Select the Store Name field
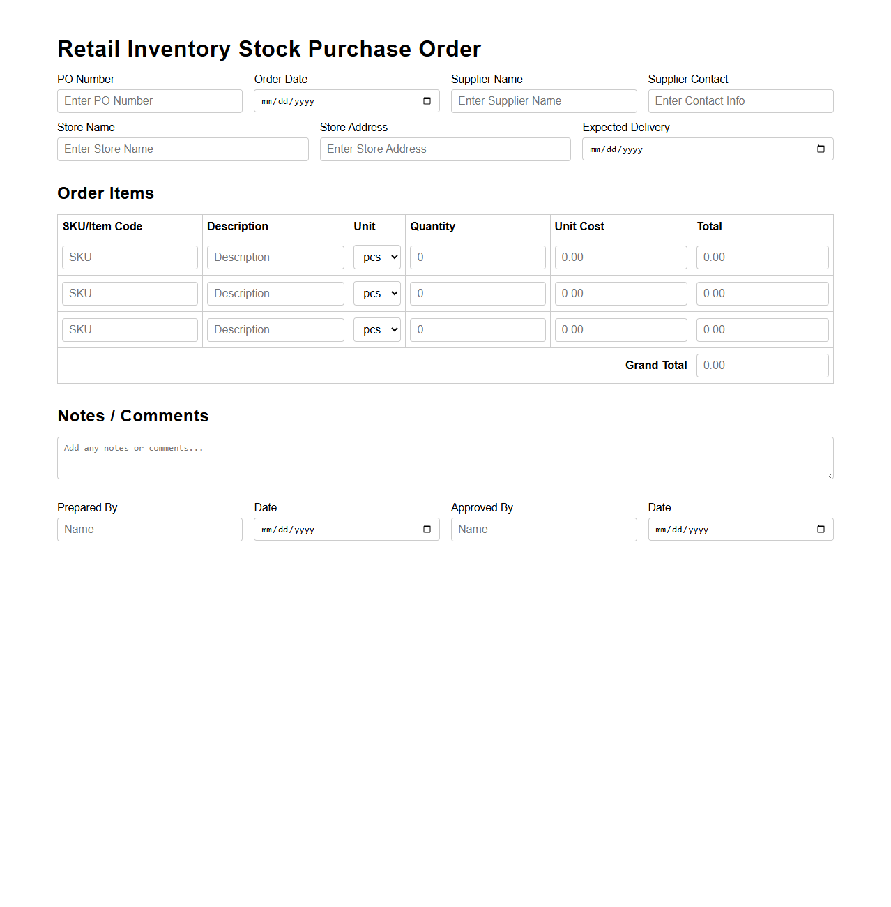 tap(182, 149)
